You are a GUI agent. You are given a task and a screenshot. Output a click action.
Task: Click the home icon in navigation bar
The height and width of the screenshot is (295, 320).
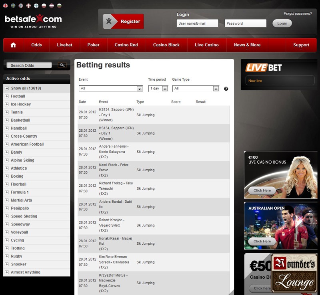pos(13,45)
